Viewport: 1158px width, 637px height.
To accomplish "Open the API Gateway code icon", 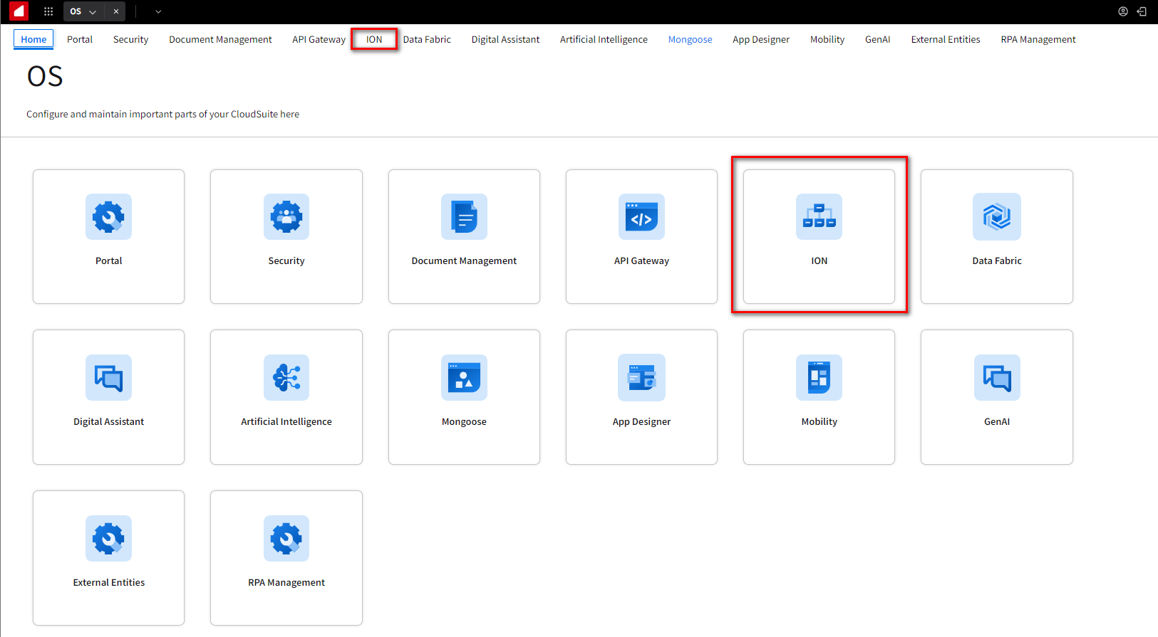I will click(641, 216).
